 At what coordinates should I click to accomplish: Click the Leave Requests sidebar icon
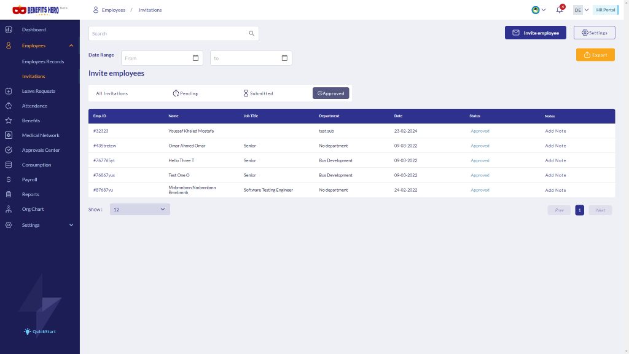[9, 91]
